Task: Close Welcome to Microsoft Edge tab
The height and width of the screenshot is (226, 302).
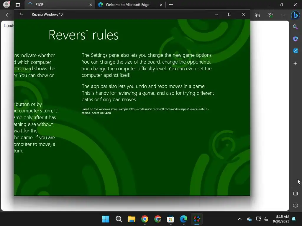Action: coord(161,5)
